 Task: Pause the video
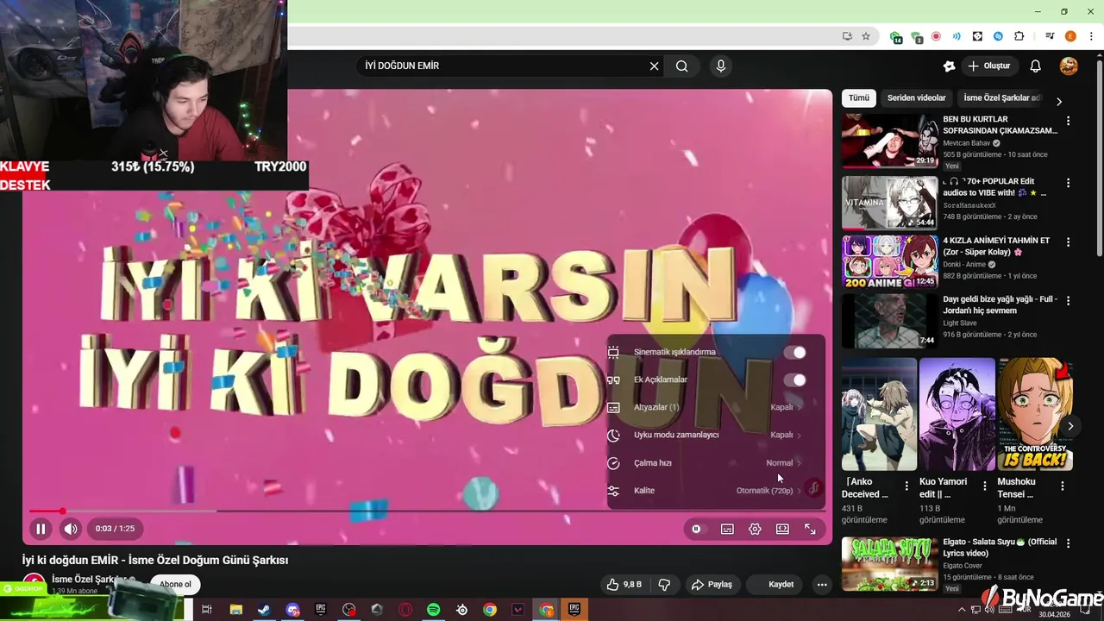(x=41, y=529)
